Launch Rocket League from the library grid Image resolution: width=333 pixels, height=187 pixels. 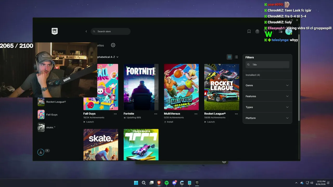209,122
